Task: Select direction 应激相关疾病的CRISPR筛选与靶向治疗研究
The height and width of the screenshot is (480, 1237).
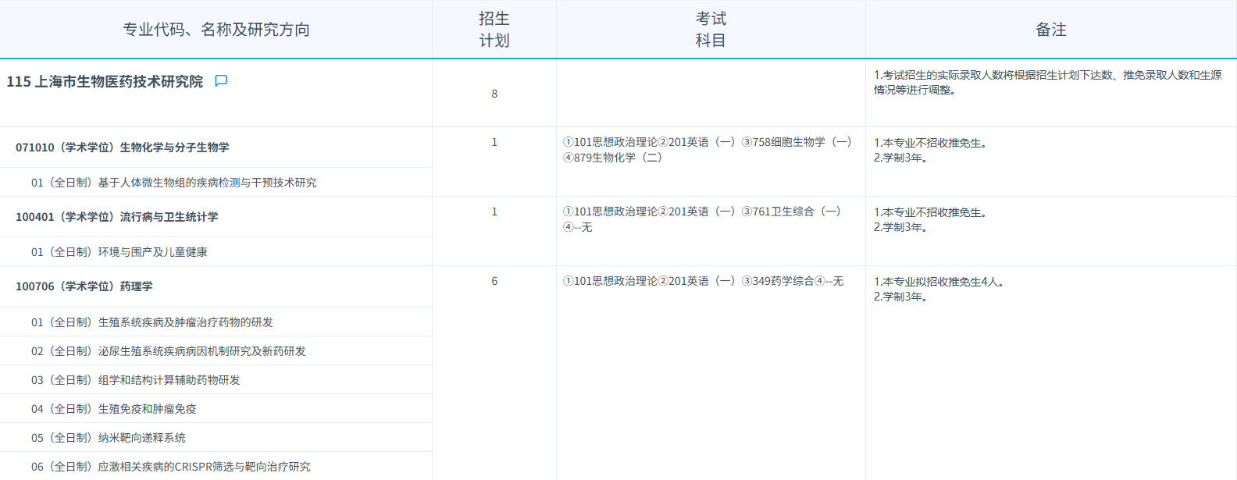Action: coord(170,467)
